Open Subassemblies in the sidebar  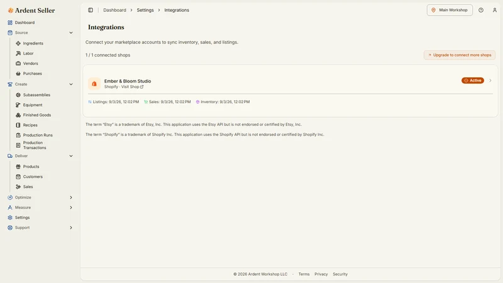pos(36,95)
